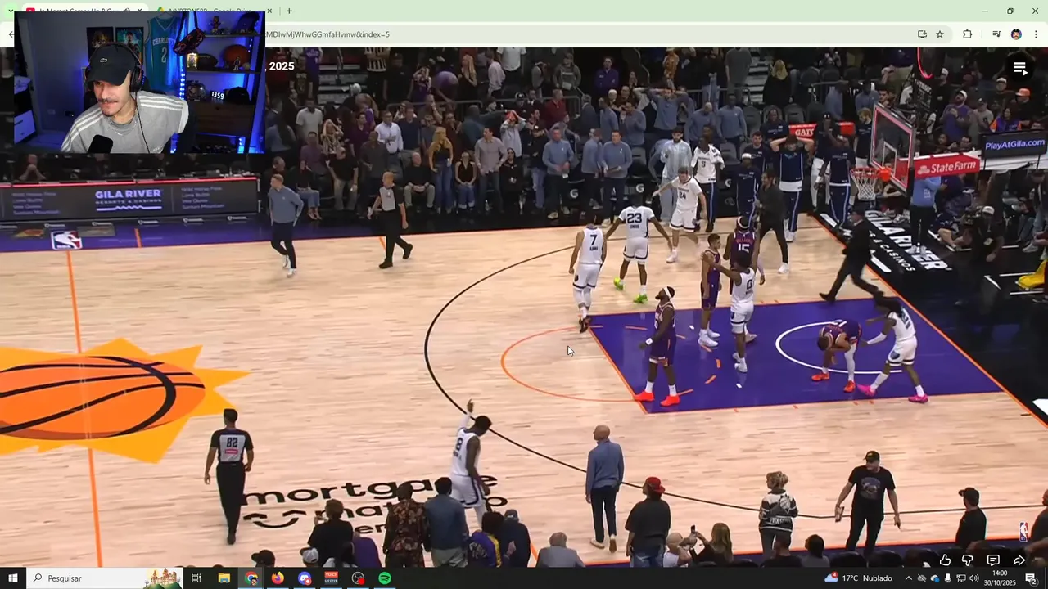
Task: Click install app icon in address bar
Action: tap(922, 34)
